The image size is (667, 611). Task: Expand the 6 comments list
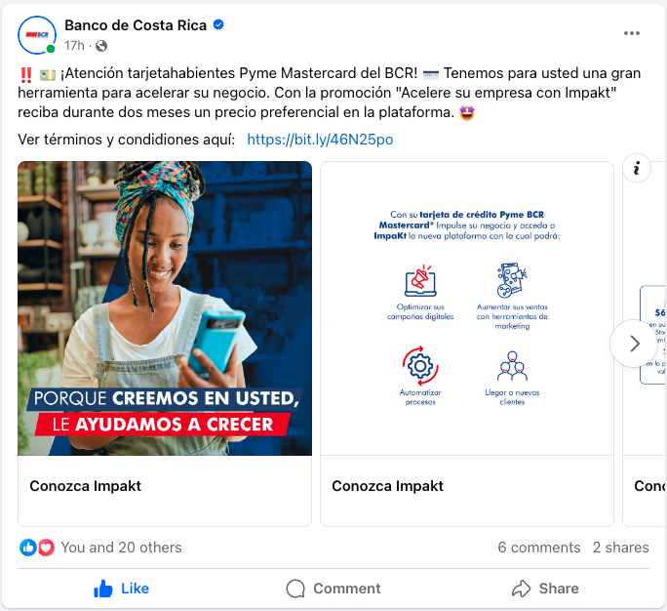point(539,548)
